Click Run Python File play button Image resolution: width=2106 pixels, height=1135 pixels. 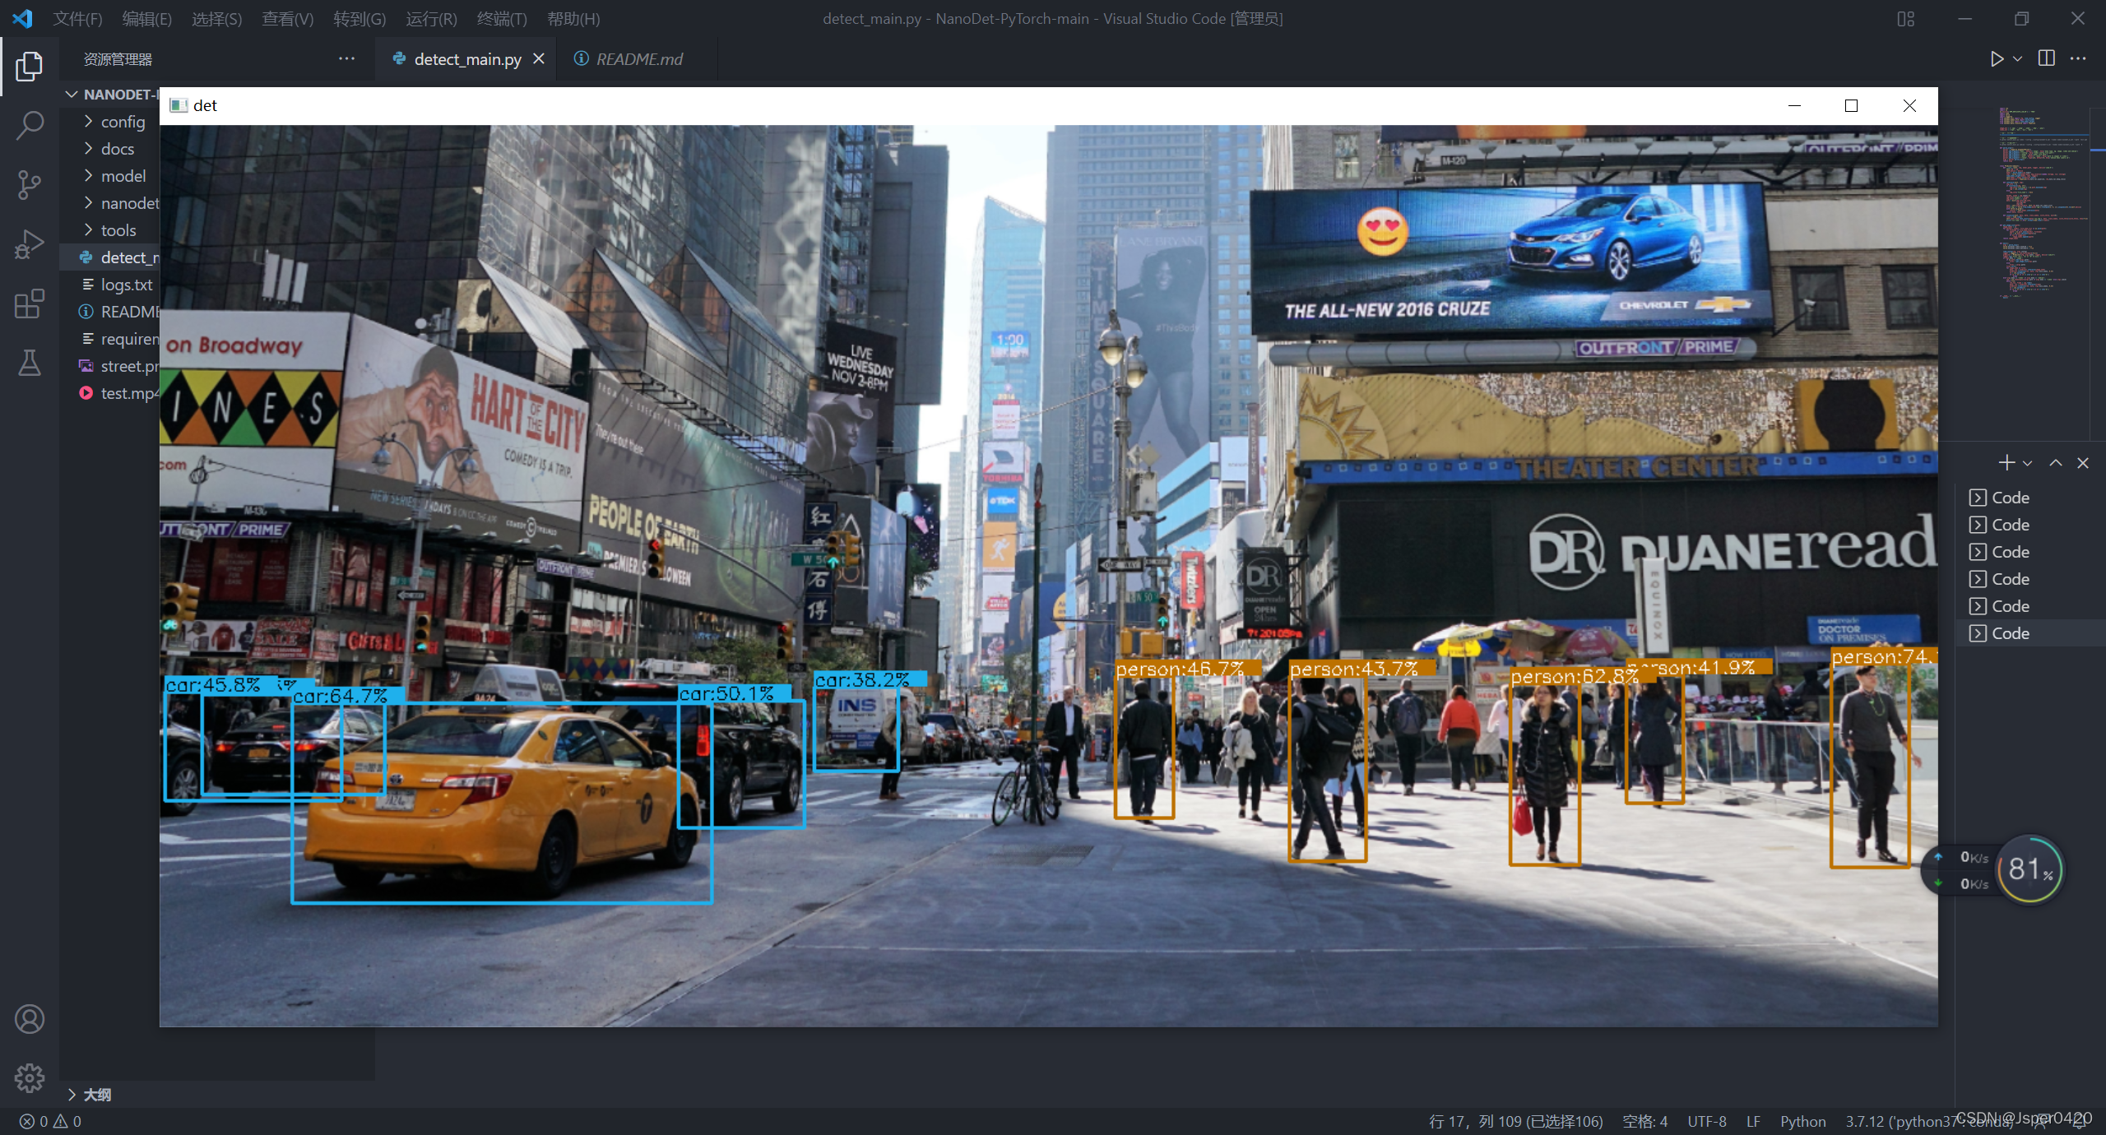tap(1996, 59)
